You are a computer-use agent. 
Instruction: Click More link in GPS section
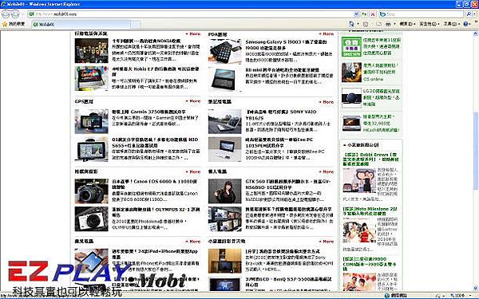193,101
